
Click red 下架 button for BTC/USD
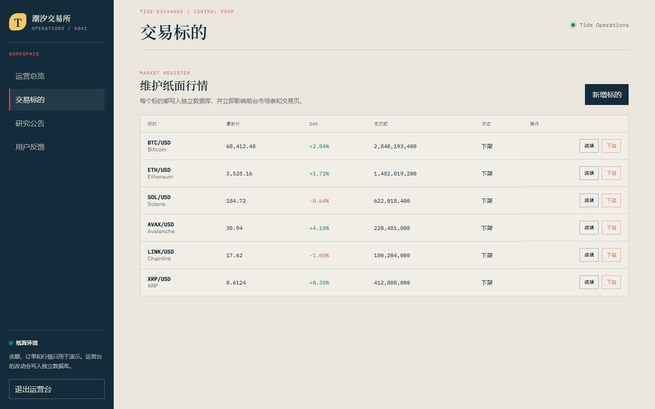(611, 146)
